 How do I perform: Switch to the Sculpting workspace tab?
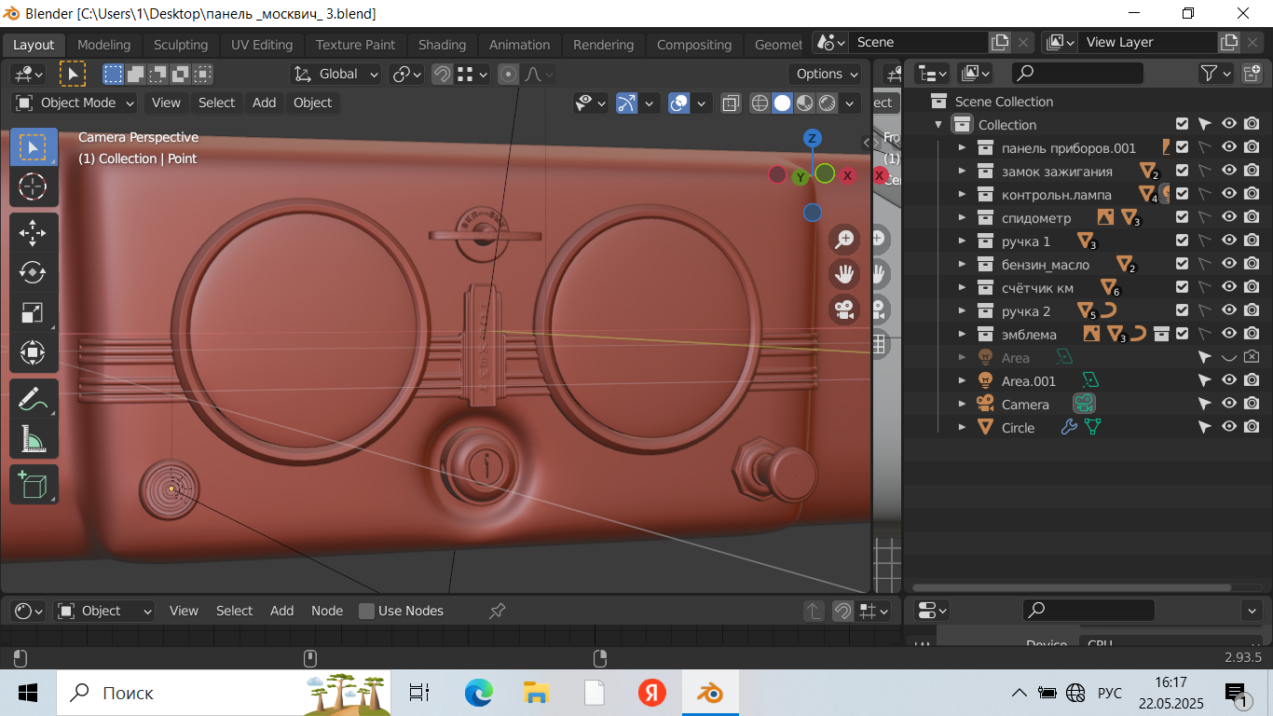181,45
